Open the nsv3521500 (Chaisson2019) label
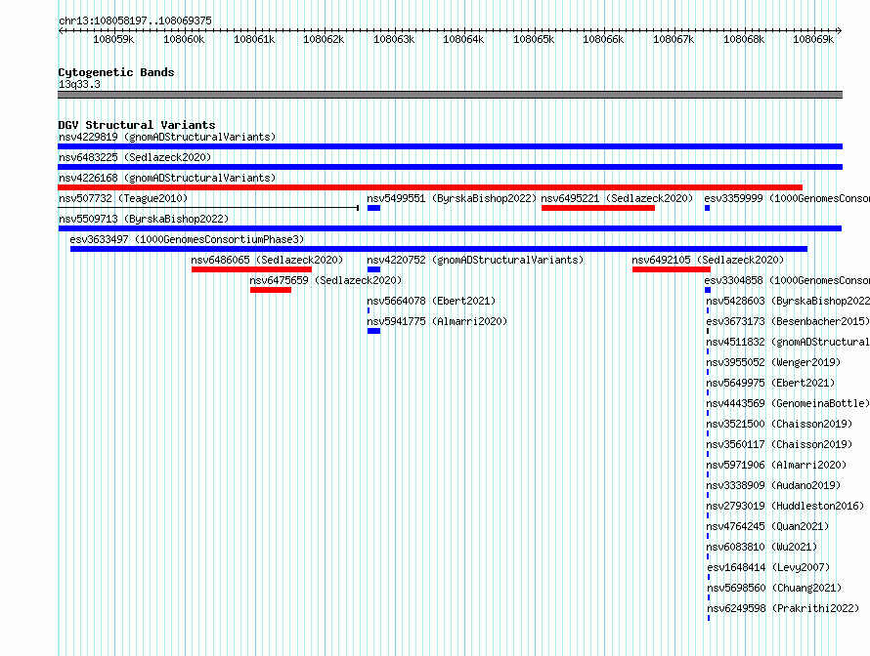This screenshot has height=656, width=870. (779, 424)
